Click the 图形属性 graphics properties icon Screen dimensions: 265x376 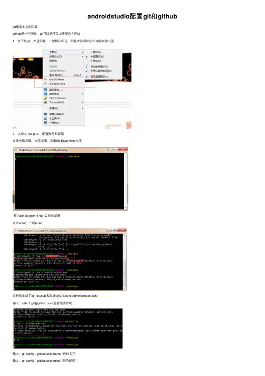point(45,90)
